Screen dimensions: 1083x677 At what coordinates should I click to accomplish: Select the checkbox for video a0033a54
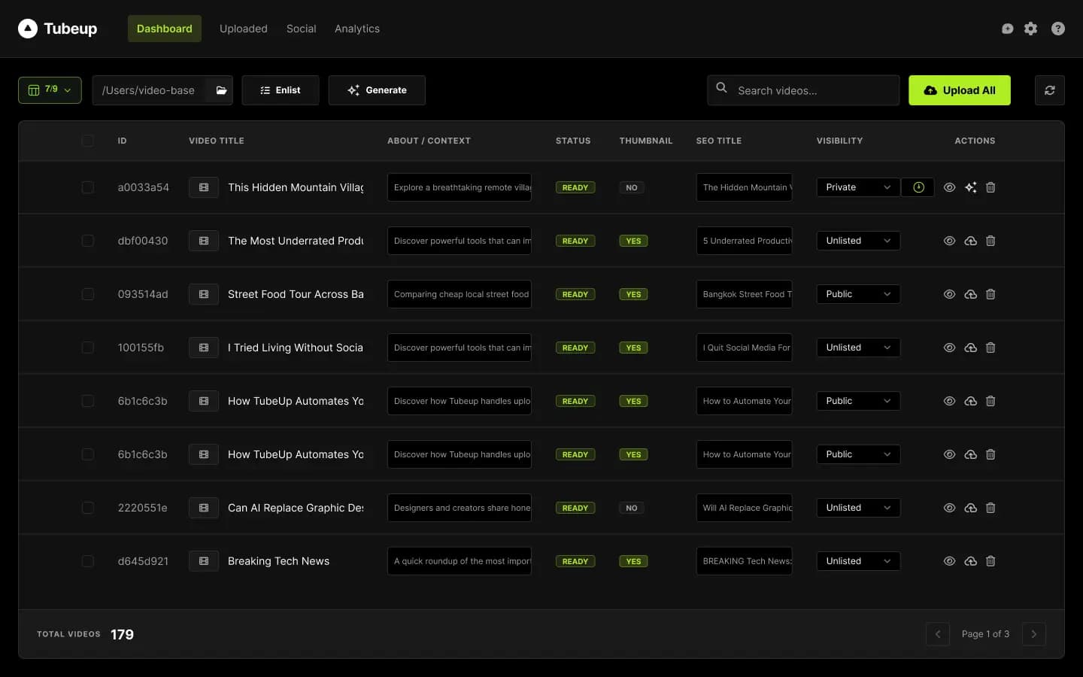tap(88, 187)
